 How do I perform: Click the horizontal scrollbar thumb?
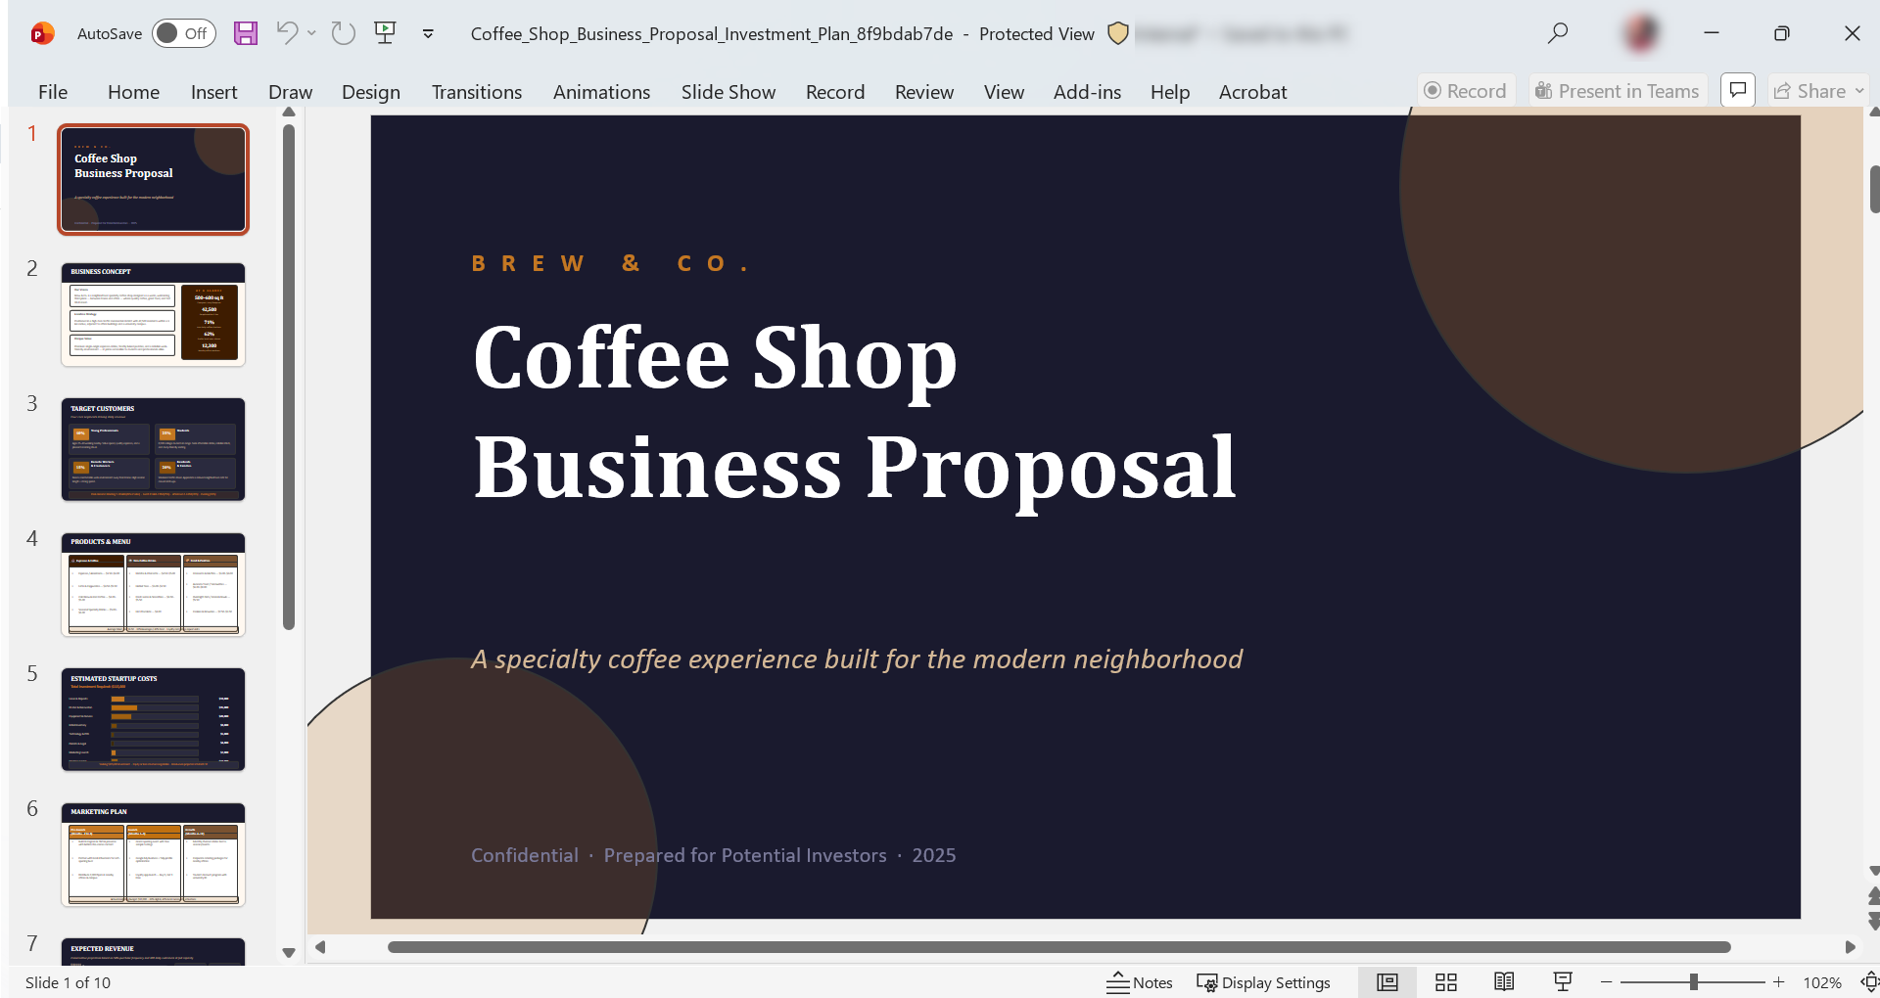(x=1058, y=947)
